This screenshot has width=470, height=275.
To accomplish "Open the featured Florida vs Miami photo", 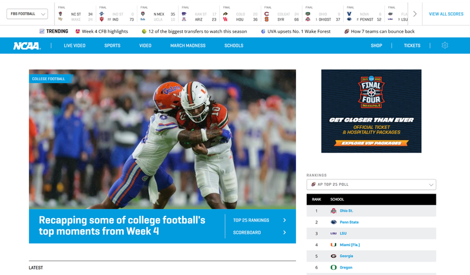I will [x=162, y=139].
